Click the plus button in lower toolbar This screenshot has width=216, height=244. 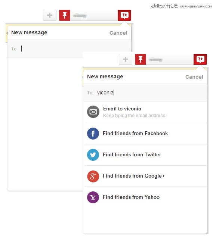126,59
